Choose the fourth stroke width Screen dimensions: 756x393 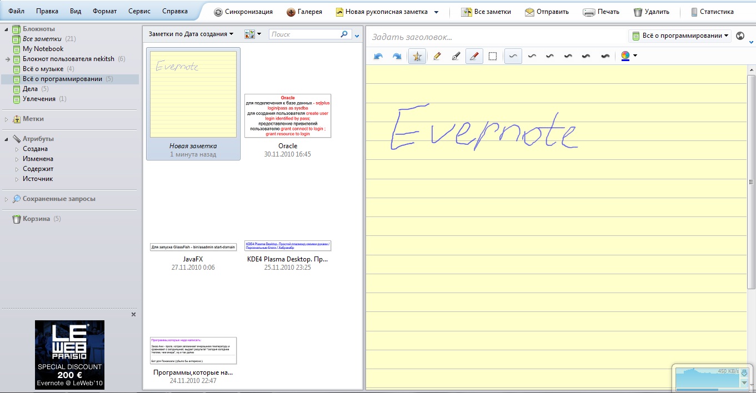(x=568, y=56)
